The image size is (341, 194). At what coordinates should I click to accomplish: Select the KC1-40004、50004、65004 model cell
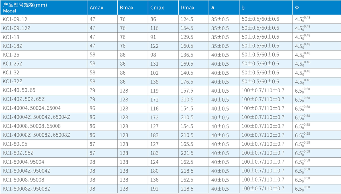[x=32, y=108]
